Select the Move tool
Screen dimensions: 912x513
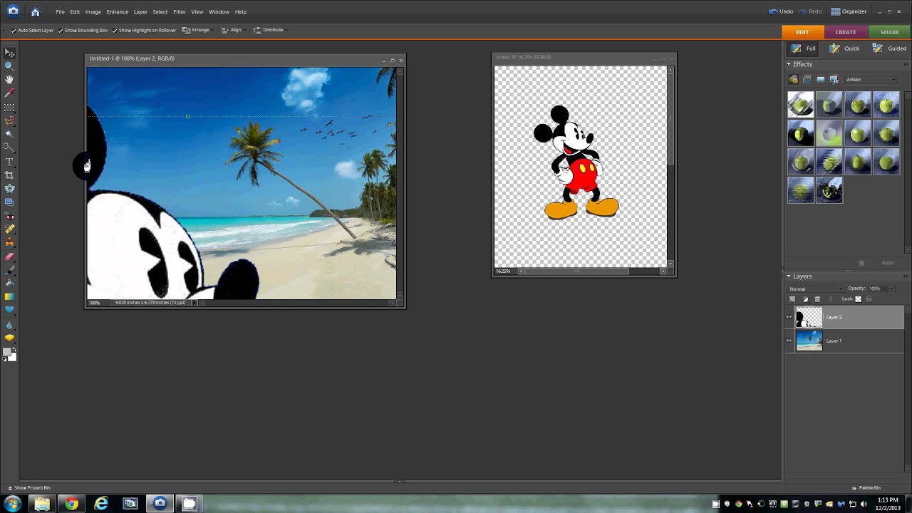pos(9,53)
